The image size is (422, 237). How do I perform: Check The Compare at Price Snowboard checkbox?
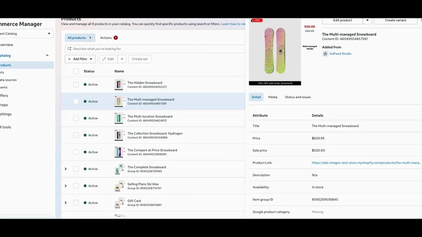point(76,152)
